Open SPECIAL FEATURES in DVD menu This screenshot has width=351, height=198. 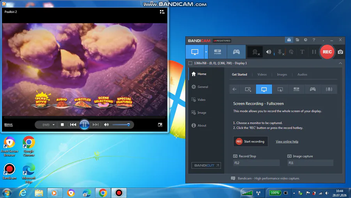124,102
